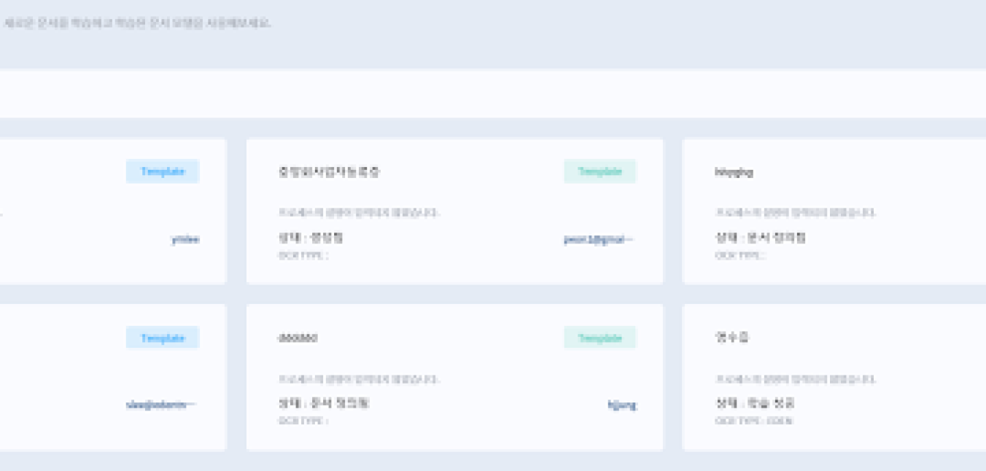Open the hhjgjhg card title
Screen dimensions: 986x471
(734, 172)
